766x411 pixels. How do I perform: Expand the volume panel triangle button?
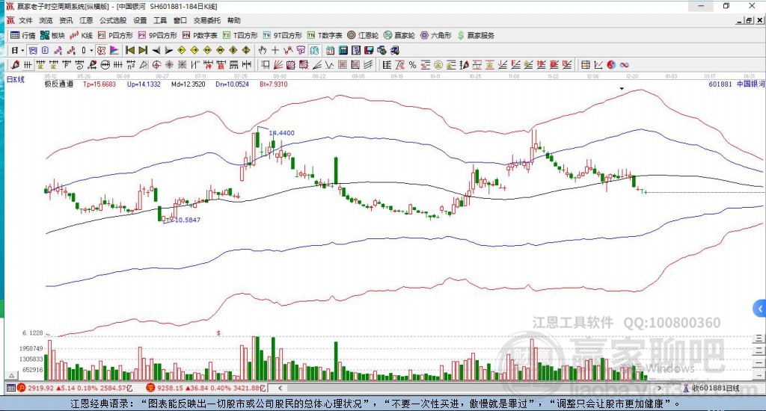(x=11, y=375)
